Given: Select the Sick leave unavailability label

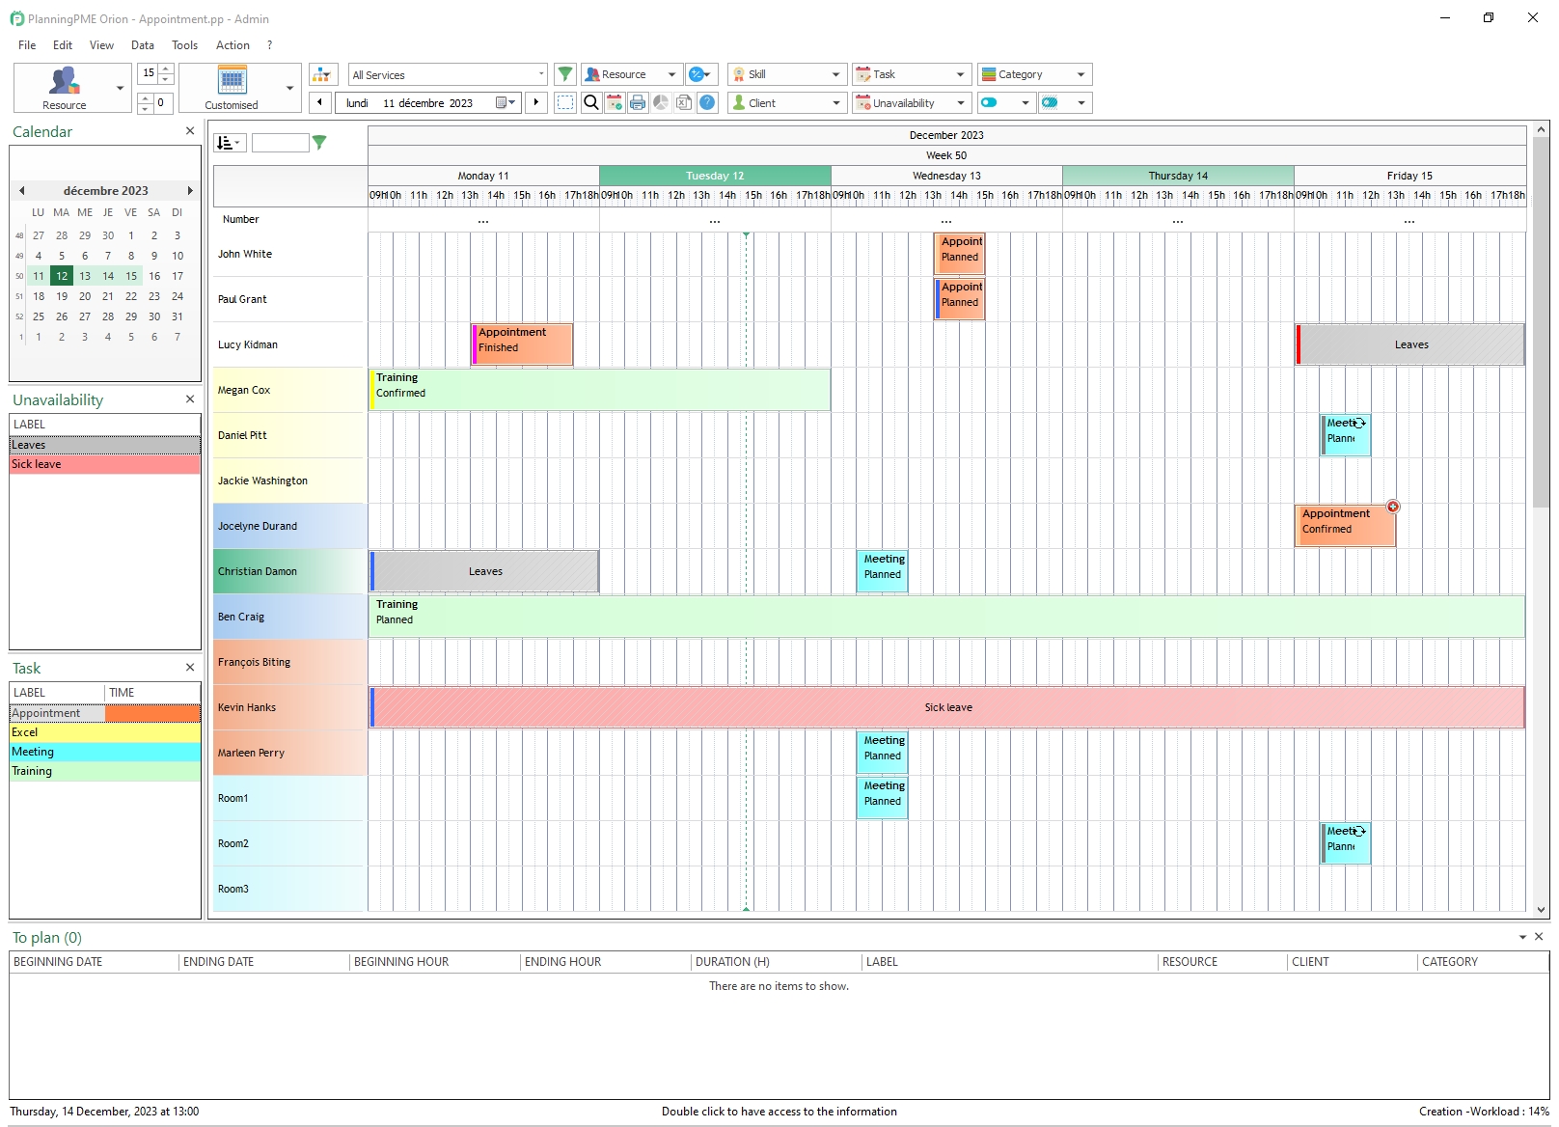Looking at the screenshot, I should tap(104, 464).
